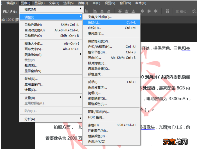Open HDR 色调... adjustment

tap(111, 117)
